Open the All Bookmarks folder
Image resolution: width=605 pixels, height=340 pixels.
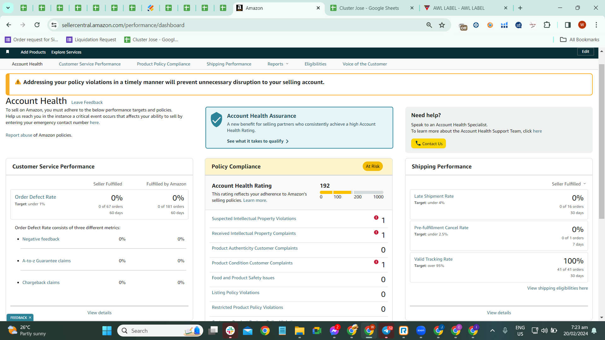[580, 39]
